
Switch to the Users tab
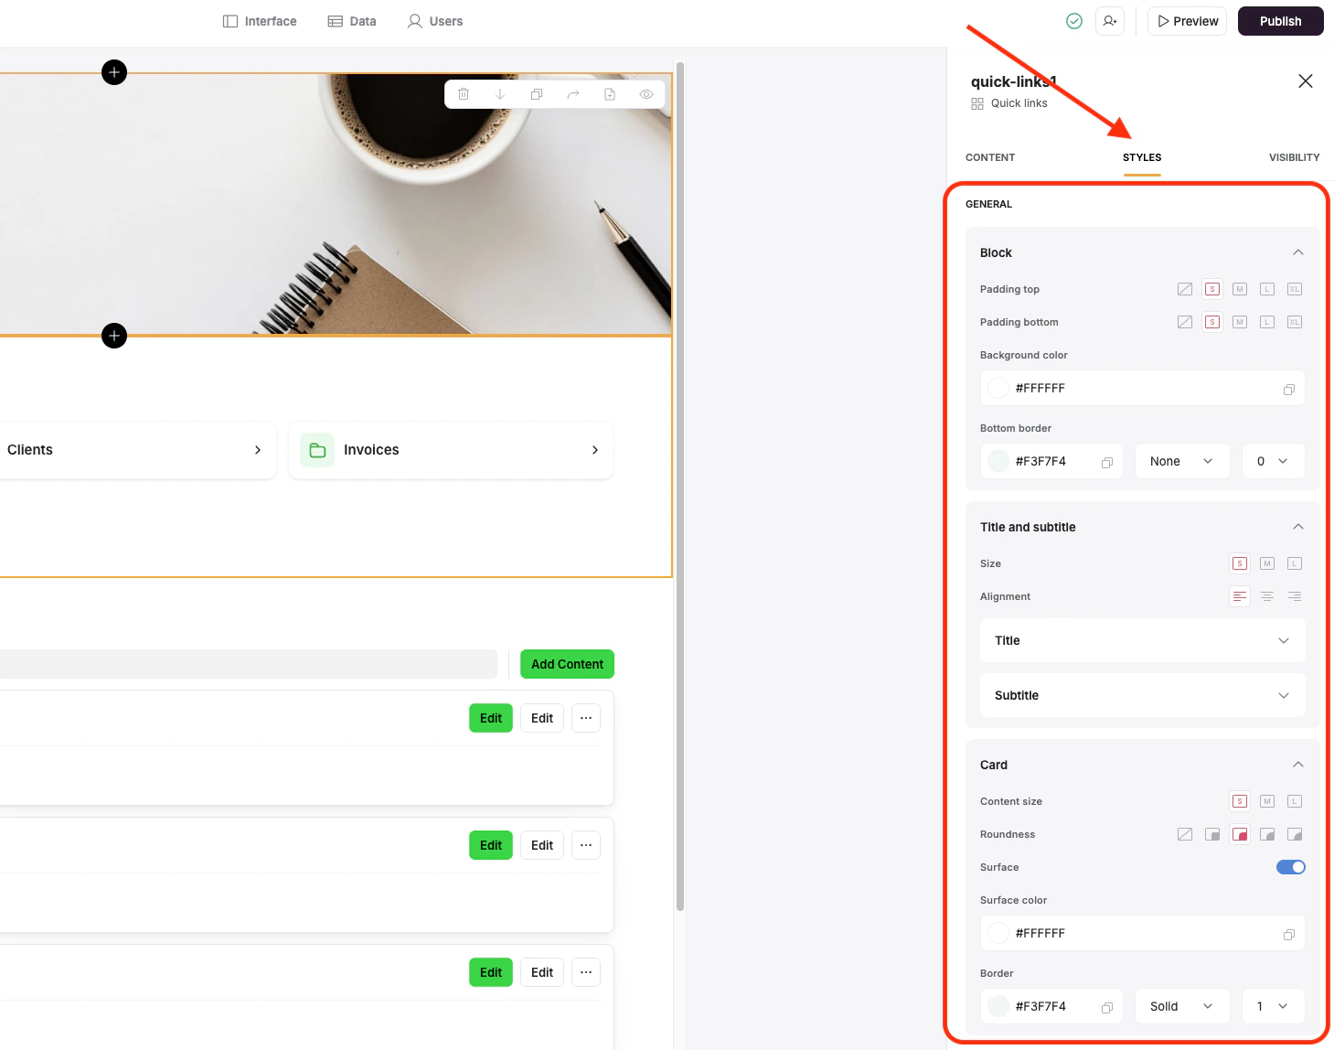coord(435,21)
